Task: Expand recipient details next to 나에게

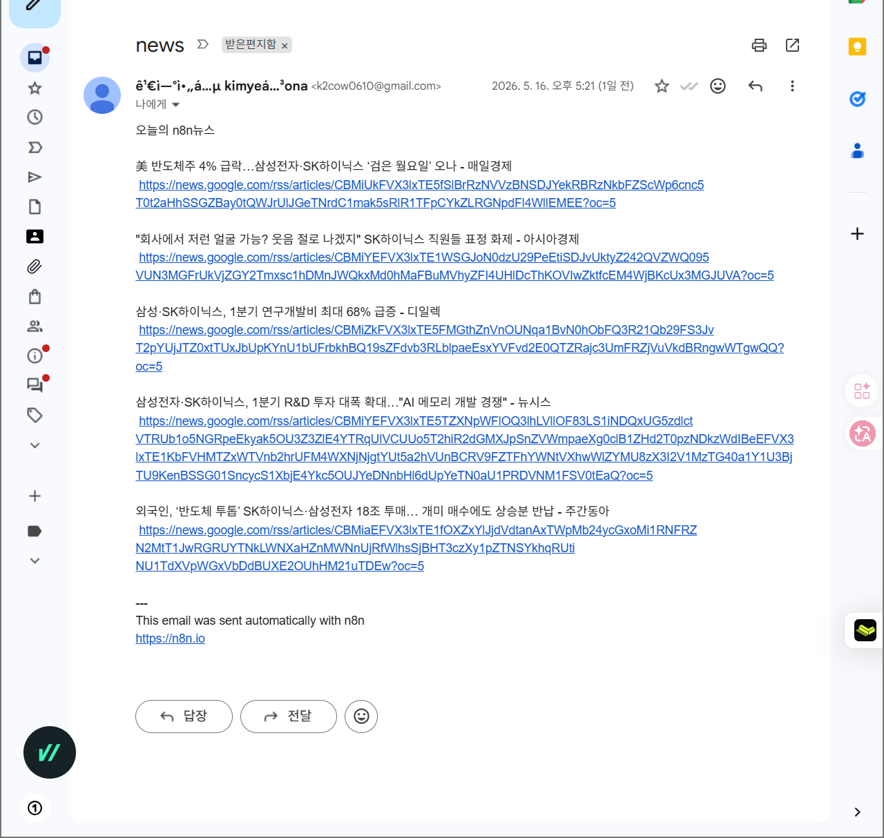Action: pyautogui.click(x=175, y=105)
